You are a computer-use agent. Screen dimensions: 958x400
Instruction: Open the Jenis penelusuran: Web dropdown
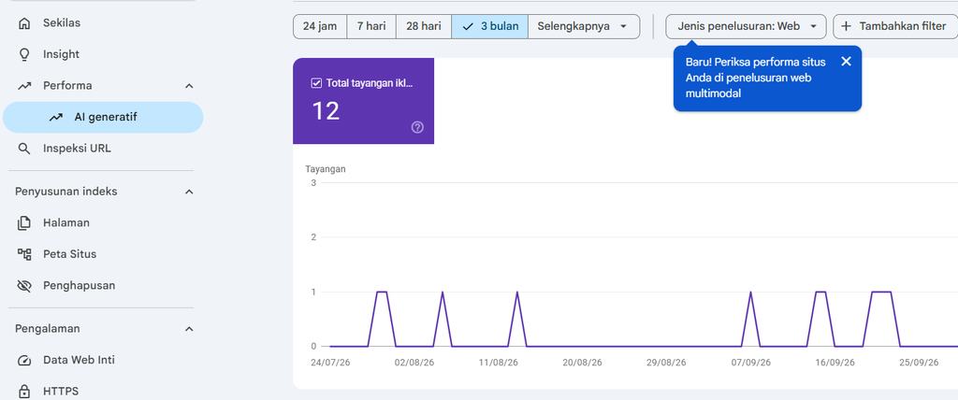click(x=746, y=26)
